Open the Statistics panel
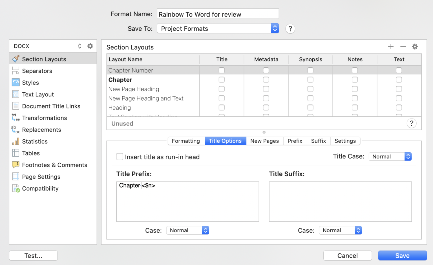 (35, 141)
